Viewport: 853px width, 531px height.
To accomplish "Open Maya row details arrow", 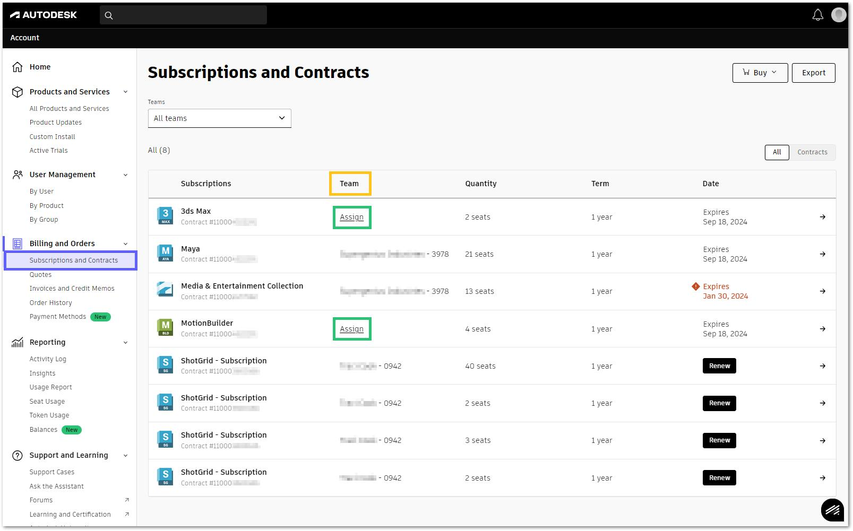I will [823, 254].
